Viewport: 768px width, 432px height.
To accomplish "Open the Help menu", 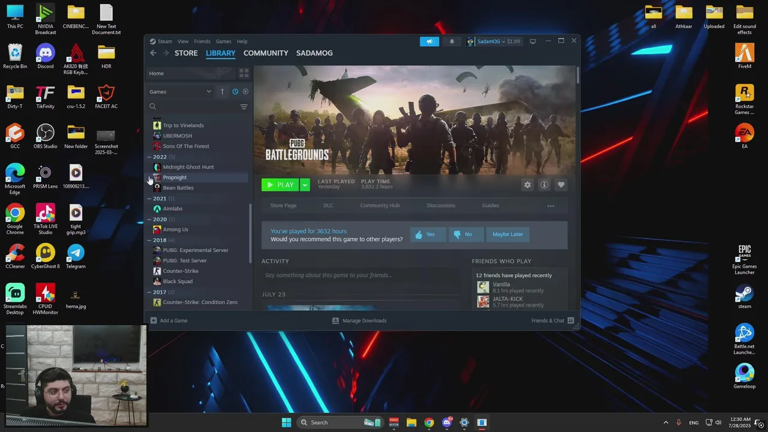I will pyautogui.click(x=242, y=41).
